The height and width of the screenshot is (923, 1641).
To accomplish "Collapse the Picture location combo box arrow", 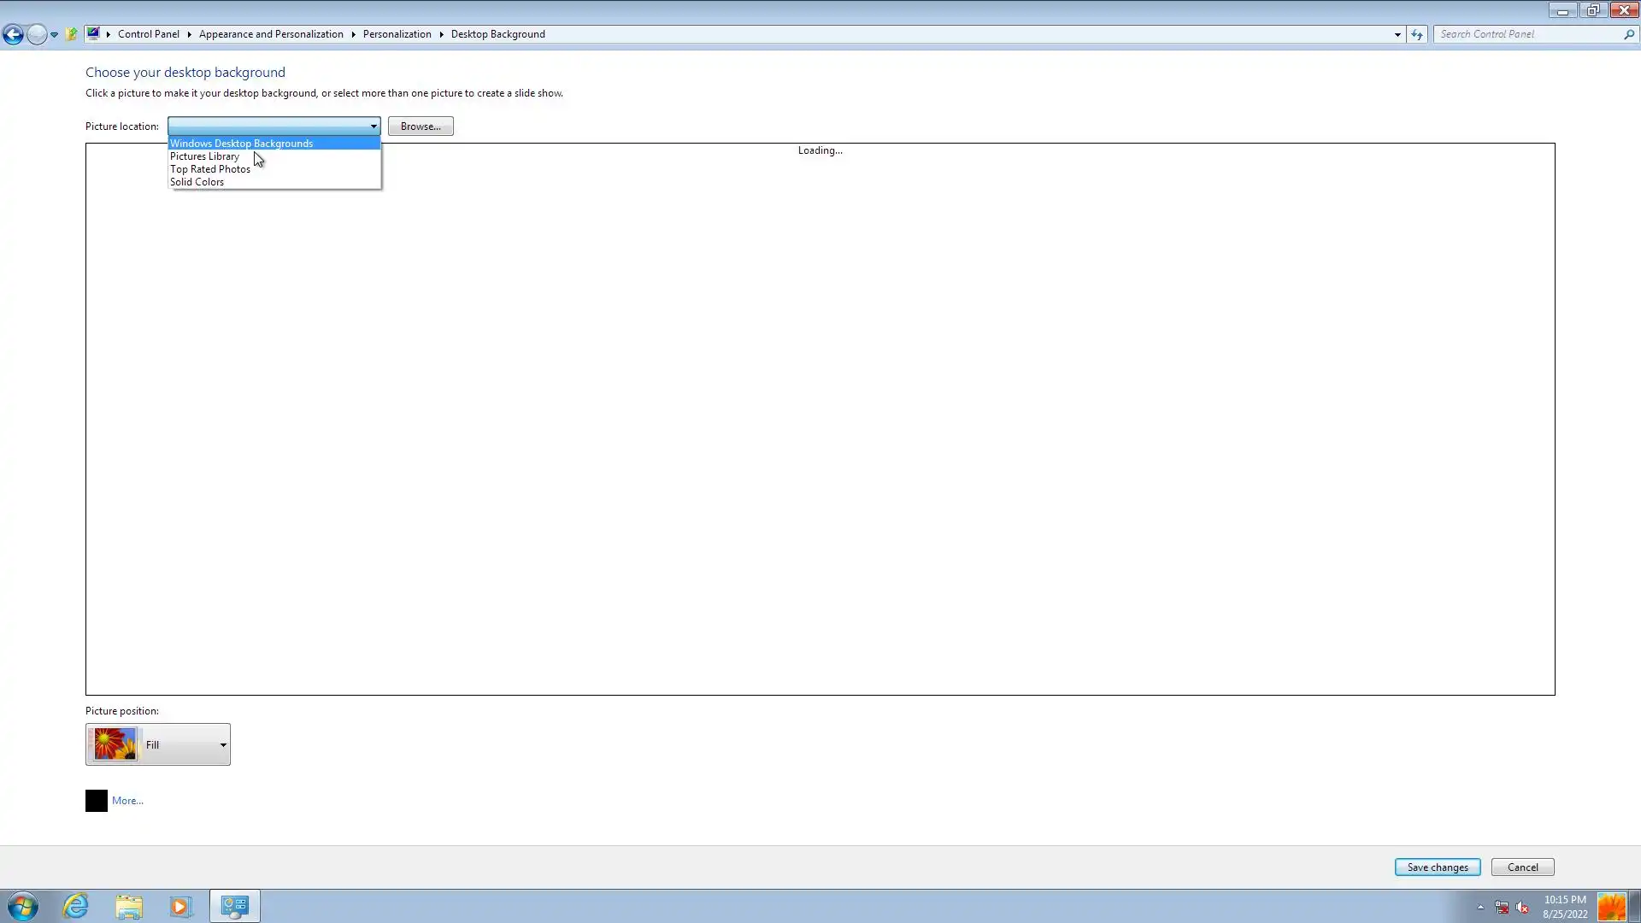I will [373, 126].
